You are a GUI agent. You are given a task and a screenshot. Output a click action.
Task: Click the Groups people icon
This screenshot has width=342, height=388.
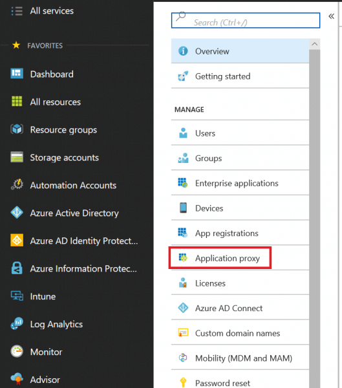click(183, 158)
